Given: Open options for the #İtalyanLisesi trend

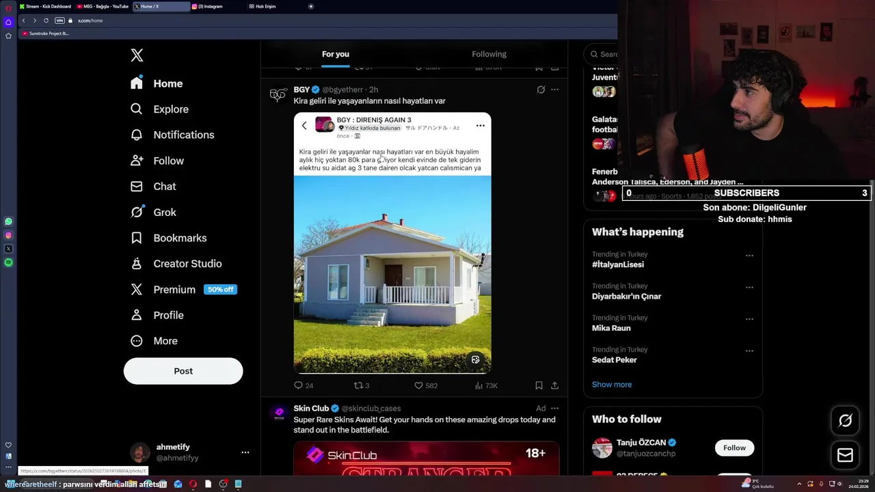Looking at the screenshot, I should (749, 256).
